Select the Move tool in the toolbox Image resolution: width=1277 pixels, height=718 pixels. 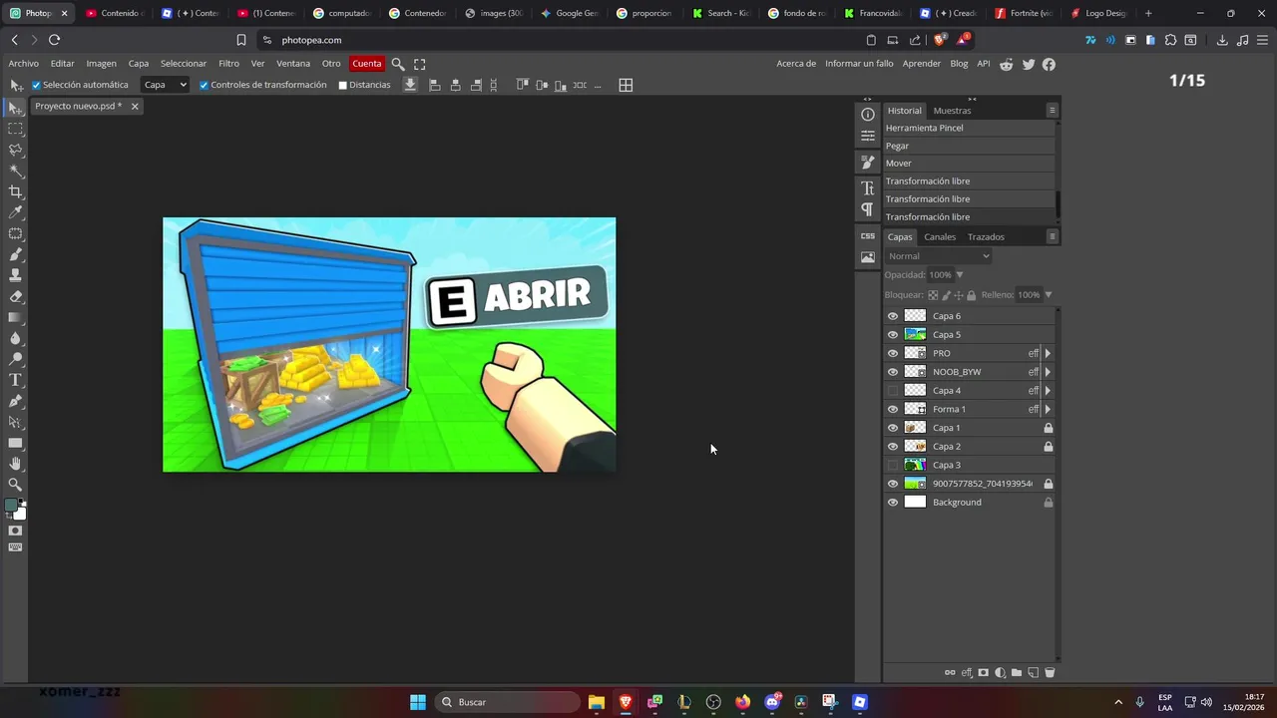click(15, 108)
